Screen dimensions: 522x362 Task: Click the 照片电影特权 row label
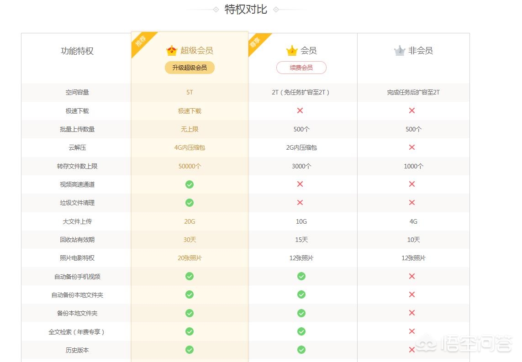[x=77, y=258]
